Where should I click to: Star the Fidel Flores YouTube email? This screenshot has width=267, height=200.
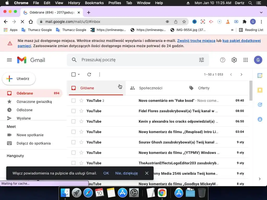(81, 111)
